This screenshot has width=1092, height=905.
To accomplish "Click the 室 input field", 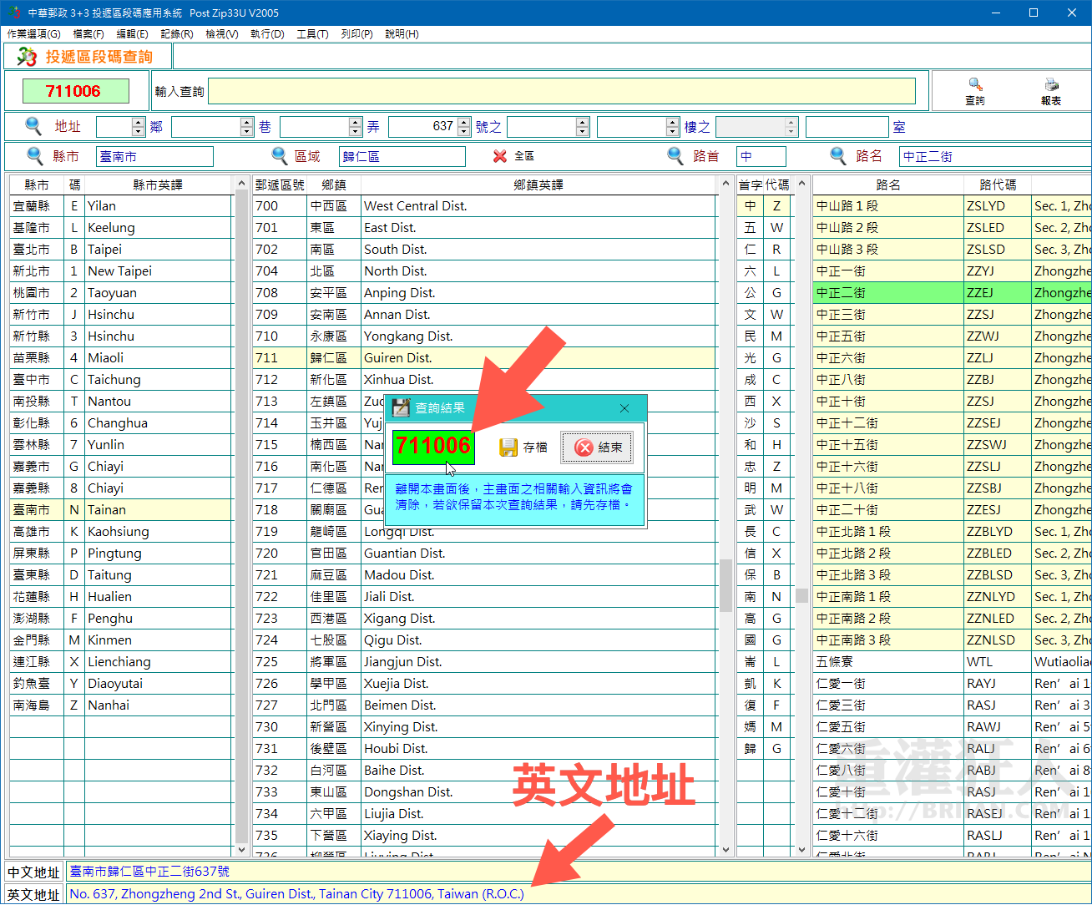I will pyautogui.click(x=847, y=127).
